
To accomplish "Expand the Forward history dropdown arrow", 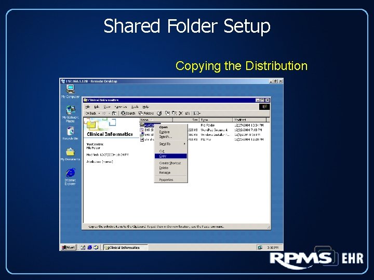I will tap(109, 114).
